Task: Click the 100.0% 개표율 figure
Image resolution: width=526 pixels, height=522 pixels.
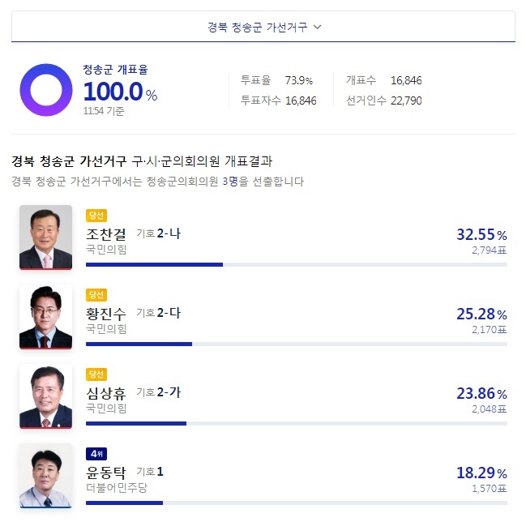Action: click(121, 92)
